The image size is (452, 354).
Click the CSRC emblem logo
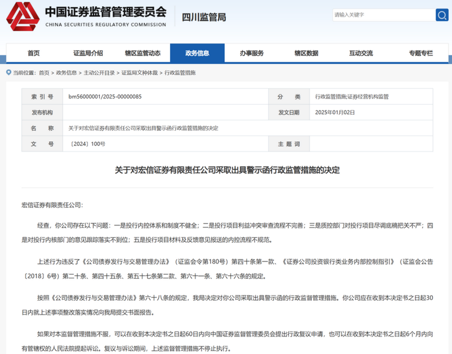[23, 17]
